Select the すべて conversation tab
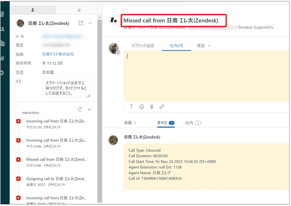Viewport: 291px width, 206px height. [166, 123]
